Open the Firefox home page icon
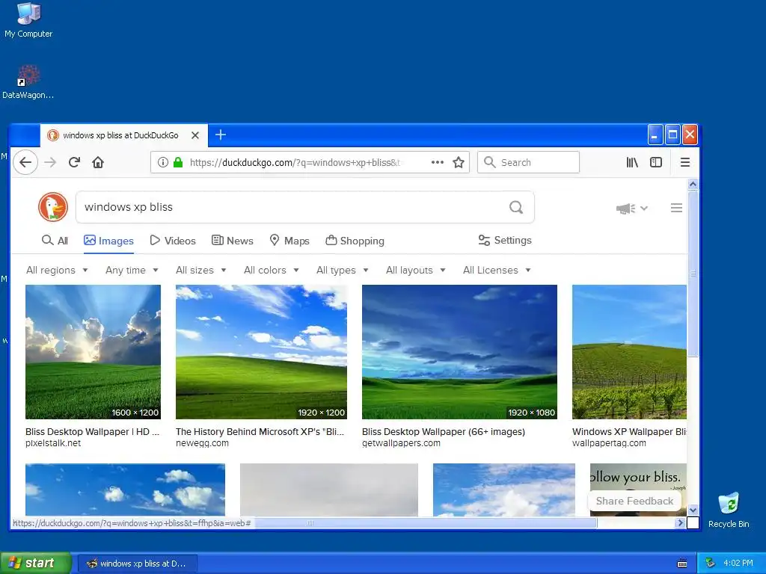The image size is (766, 574). pyautogui.click(x=98, y=162)
